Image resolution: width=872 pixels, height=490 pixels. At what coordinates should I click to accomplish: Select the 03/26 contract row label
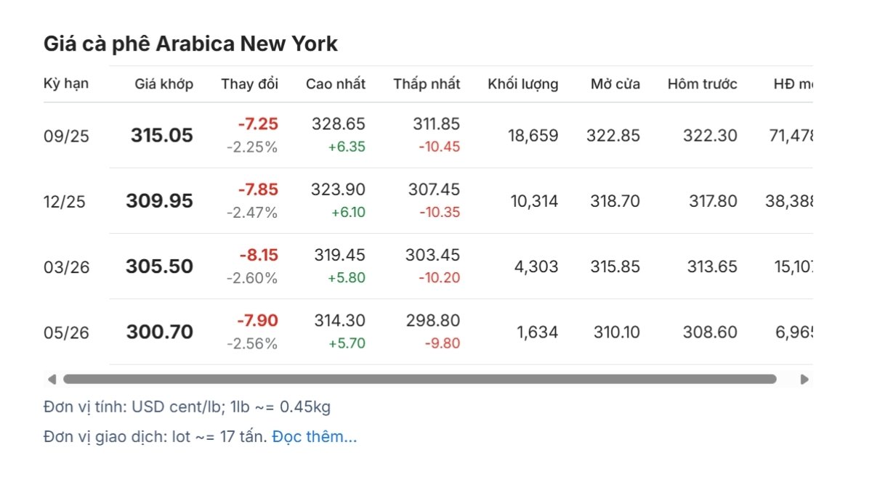point(66,266)
